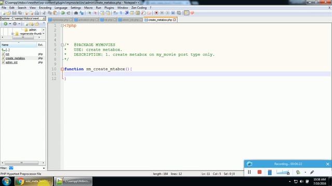Open the Explorer path dropdown
The image size is (332, 186).
(x=44, y=19)
